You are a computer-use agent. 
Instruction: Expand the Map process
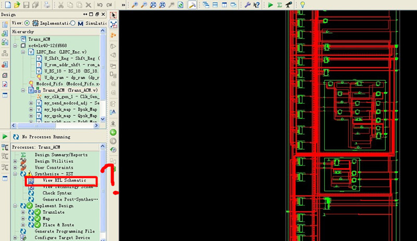coord(23,219)
